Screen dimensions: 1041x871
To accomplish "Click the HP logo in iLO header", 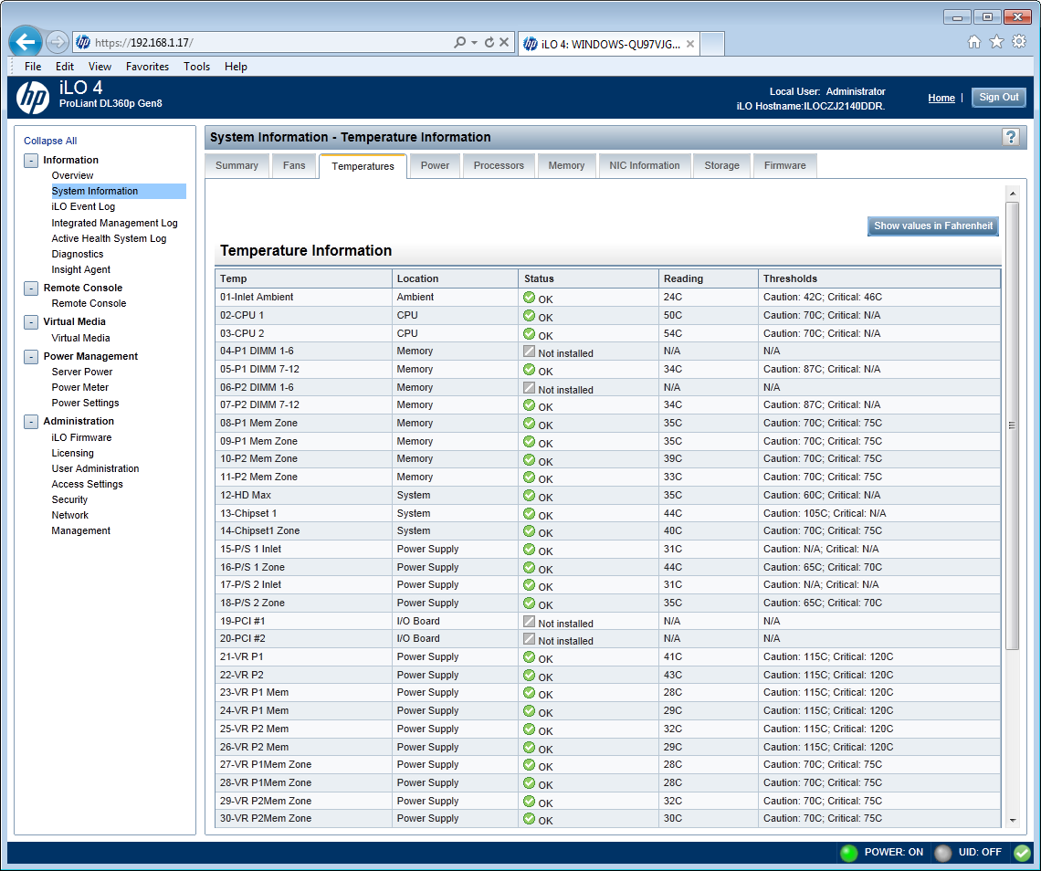I will tap(33, 98).
